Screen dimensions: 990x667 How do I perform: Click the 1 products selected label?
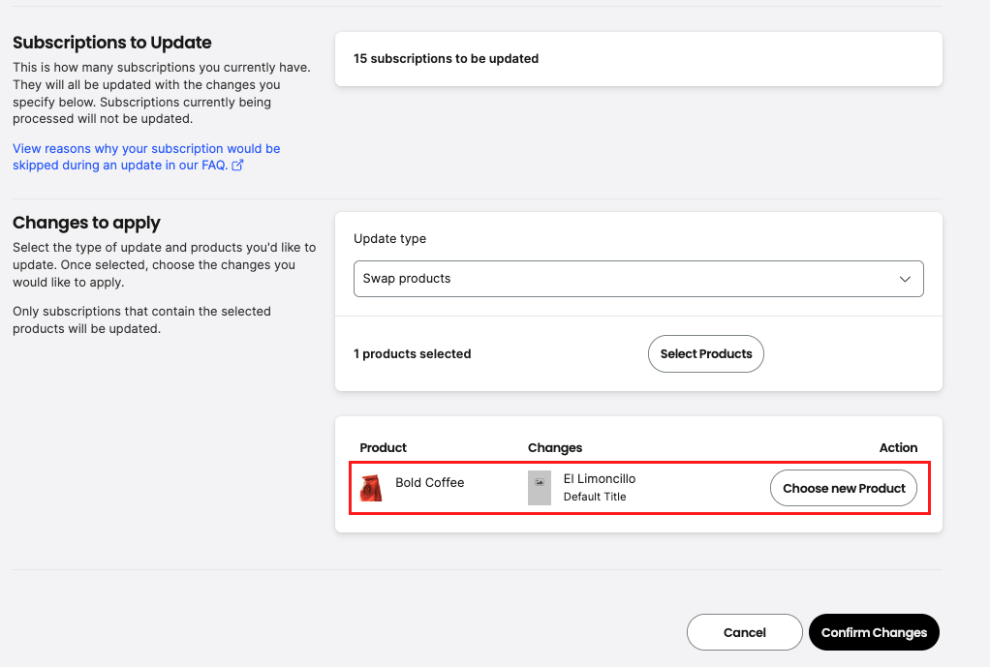tap(413, 353)
